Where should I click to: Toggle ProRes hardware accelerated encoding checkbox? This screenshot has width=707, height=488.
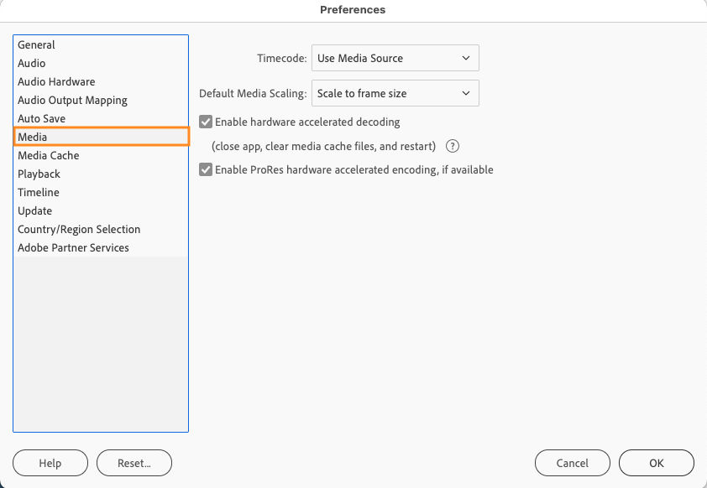206,169
